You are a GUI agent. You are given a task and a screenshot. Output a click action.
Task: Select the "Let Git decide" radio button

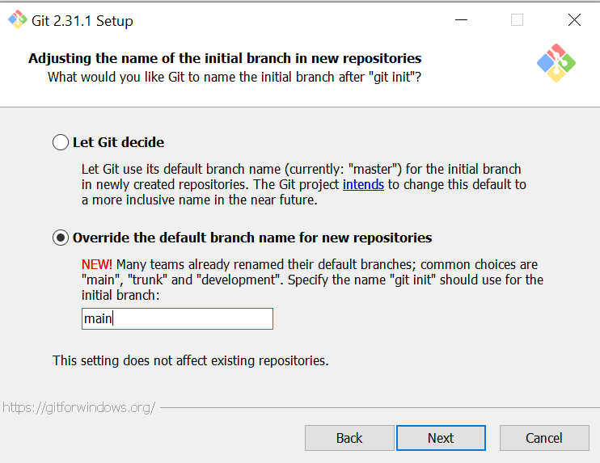coord(61,143)
